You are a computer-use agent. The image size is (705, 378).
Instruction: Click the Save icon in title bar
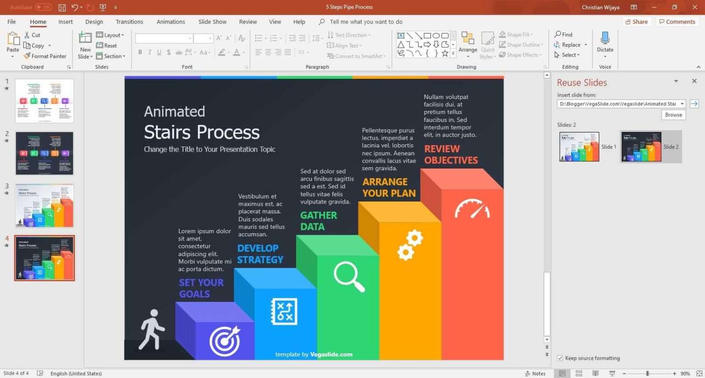tap(62, 7)
